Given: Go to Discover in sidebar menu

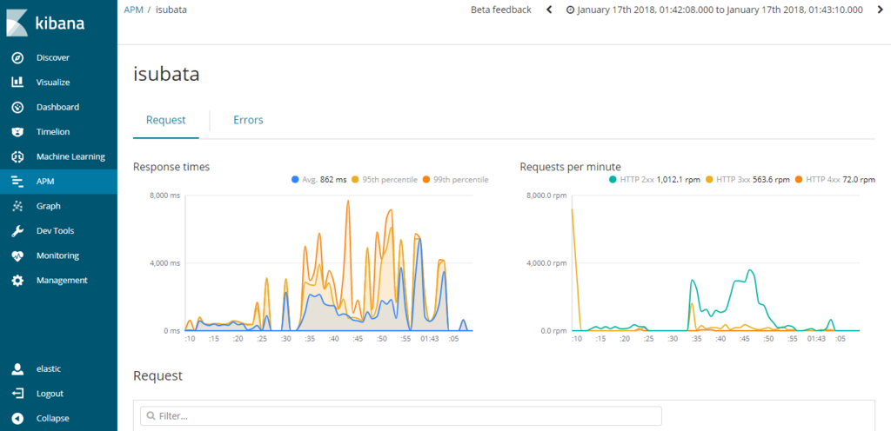Looking at the screenshot, I should click(x=53, y=57).
